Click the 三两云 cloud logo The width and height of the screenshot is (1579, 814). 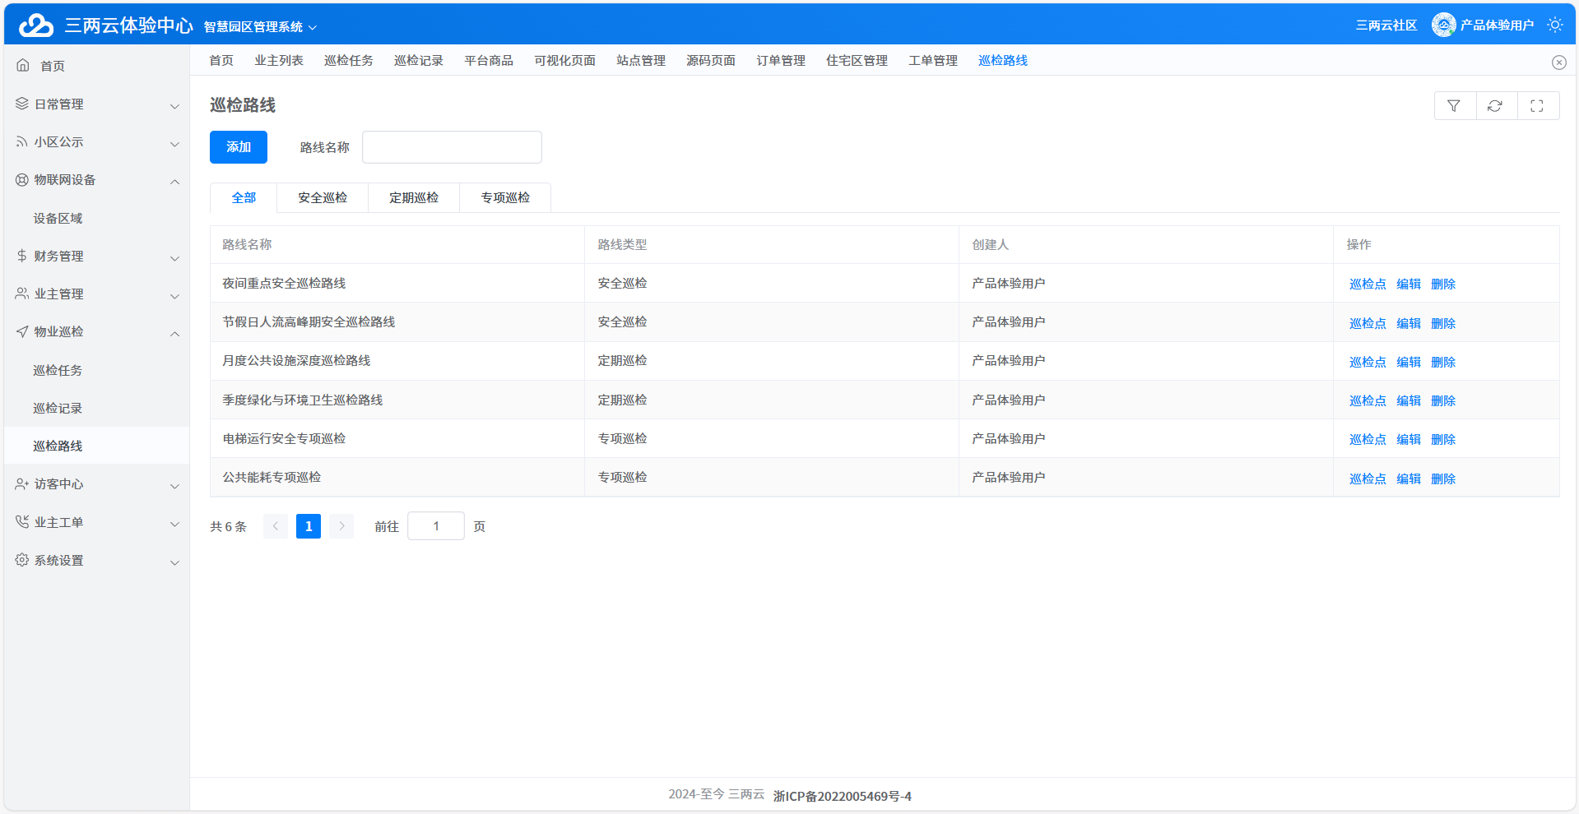pyautogui.click(x=35, y=24)
